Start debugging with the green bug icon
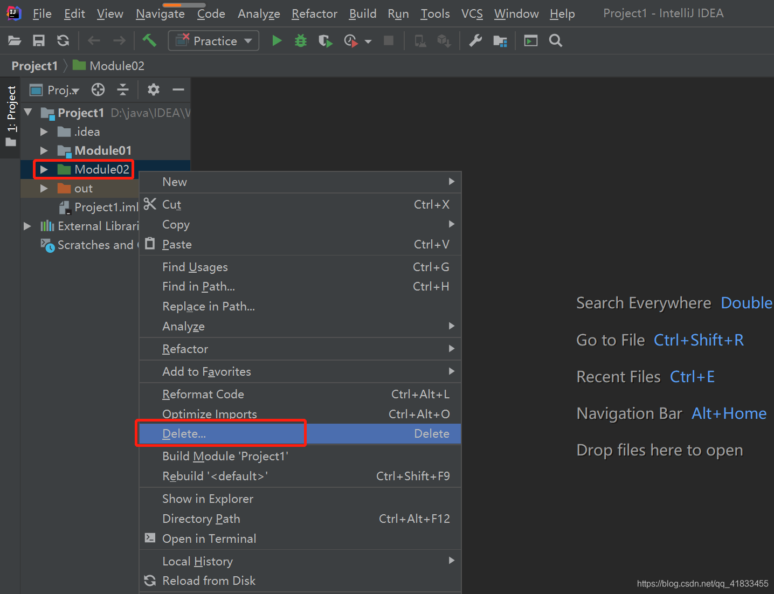This screenshot has width=774, height=594. (301, 41)
